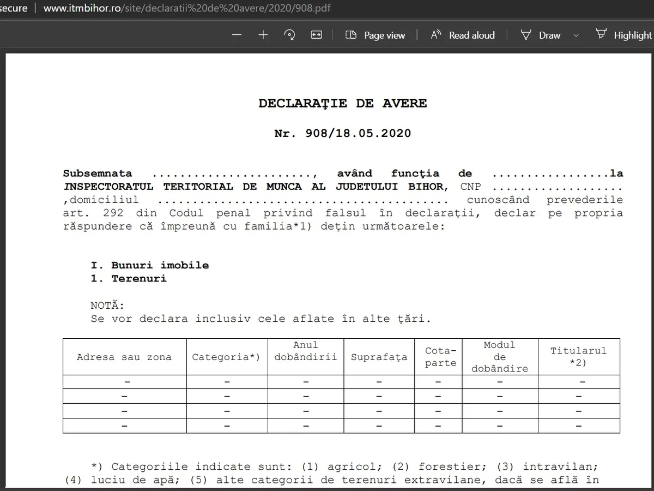Zoom in on the PDF document

pyautogui.click(x=263, y=35)
